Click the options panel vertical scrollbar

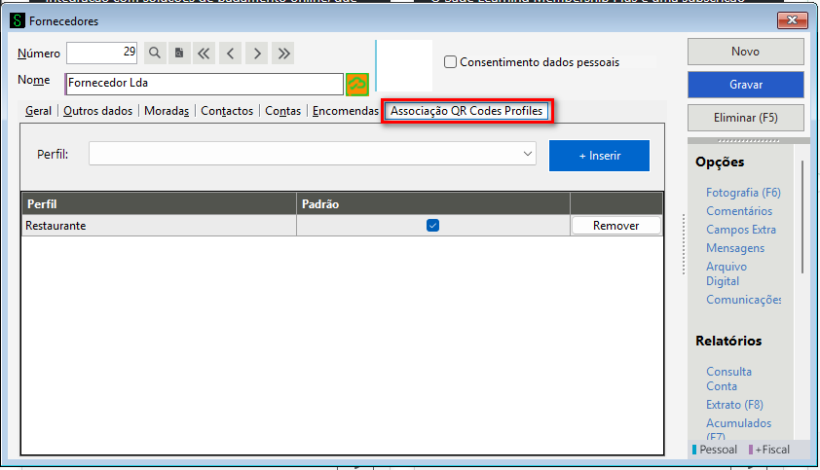click(802, 214)
